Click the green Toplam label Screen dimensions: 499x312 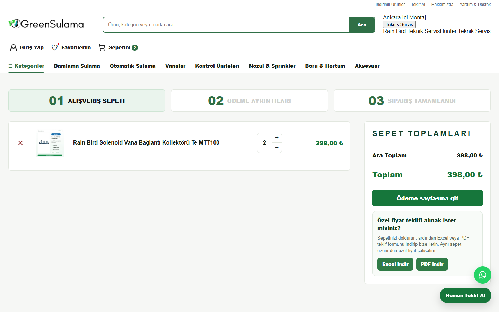(x=387, y=175)
